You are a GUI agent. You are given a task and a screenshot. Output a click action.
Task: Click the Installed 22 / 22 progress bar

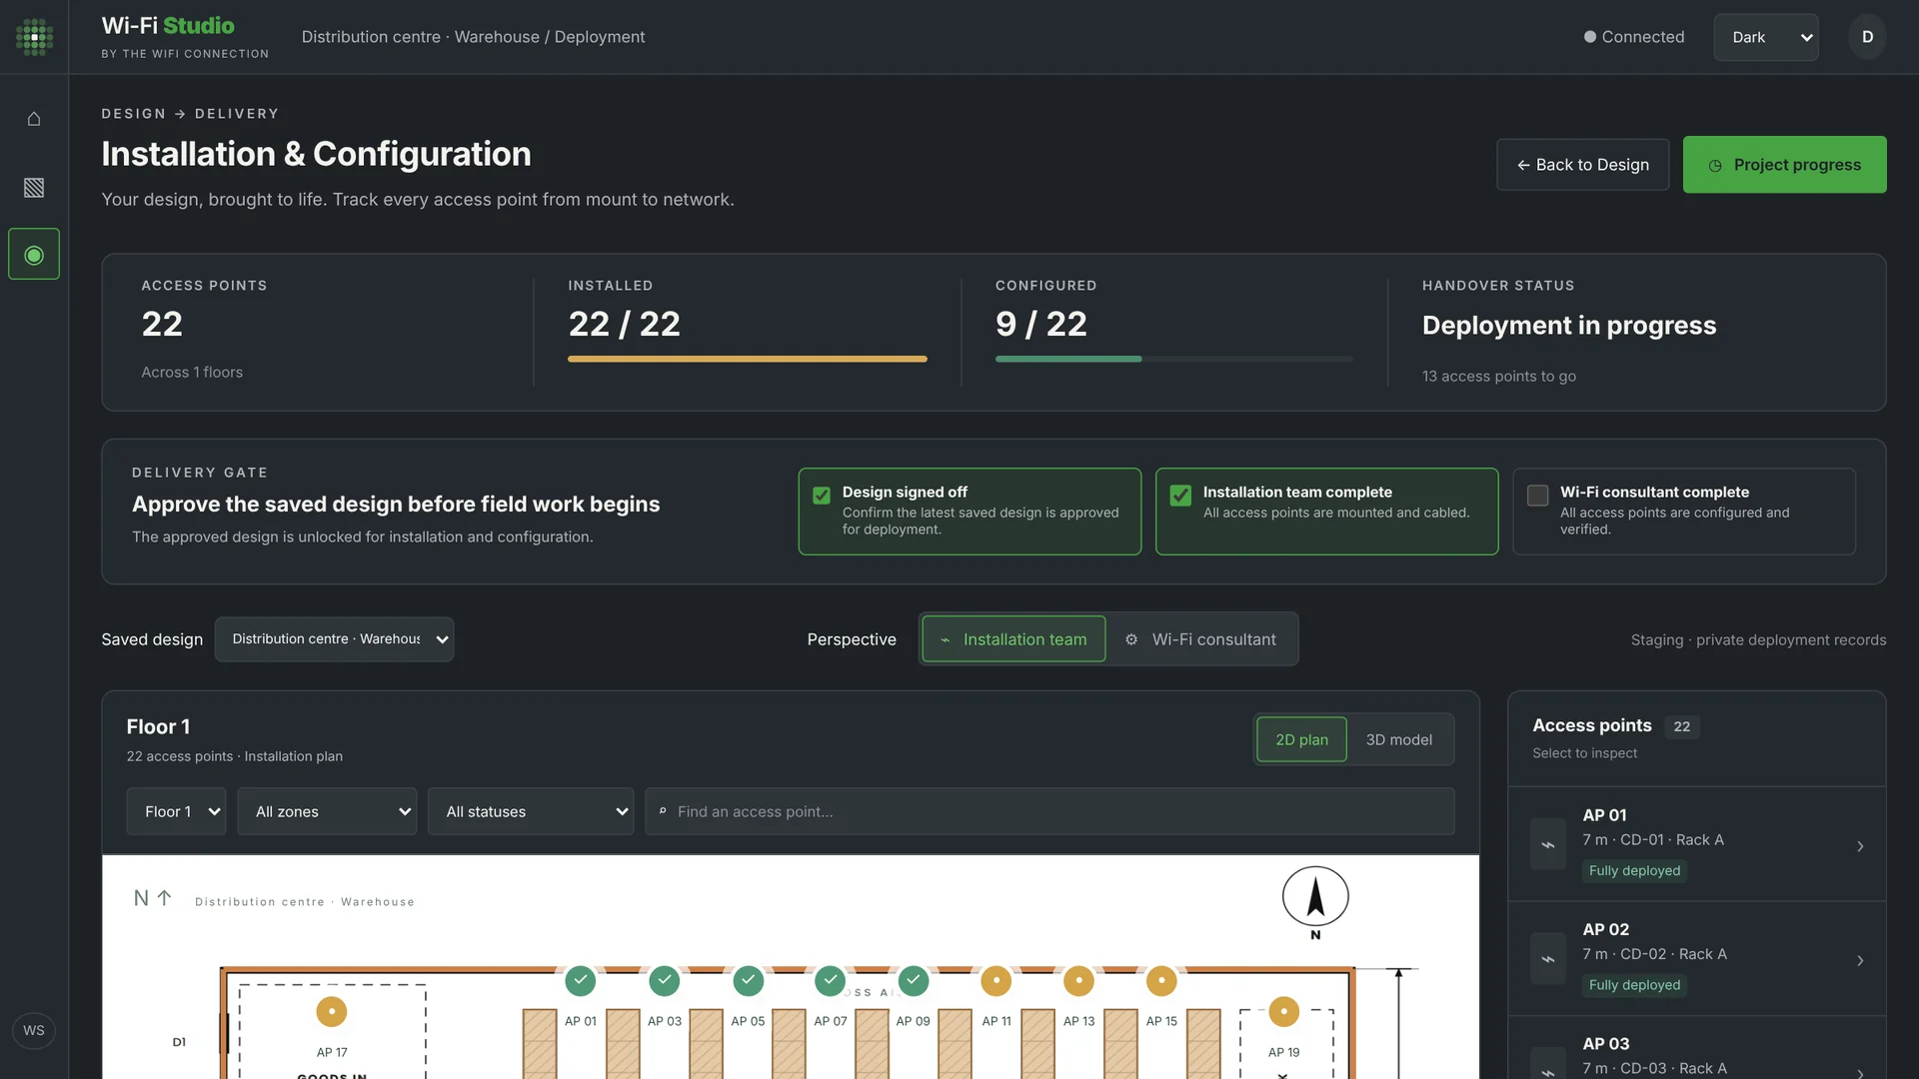coord(748,359)
